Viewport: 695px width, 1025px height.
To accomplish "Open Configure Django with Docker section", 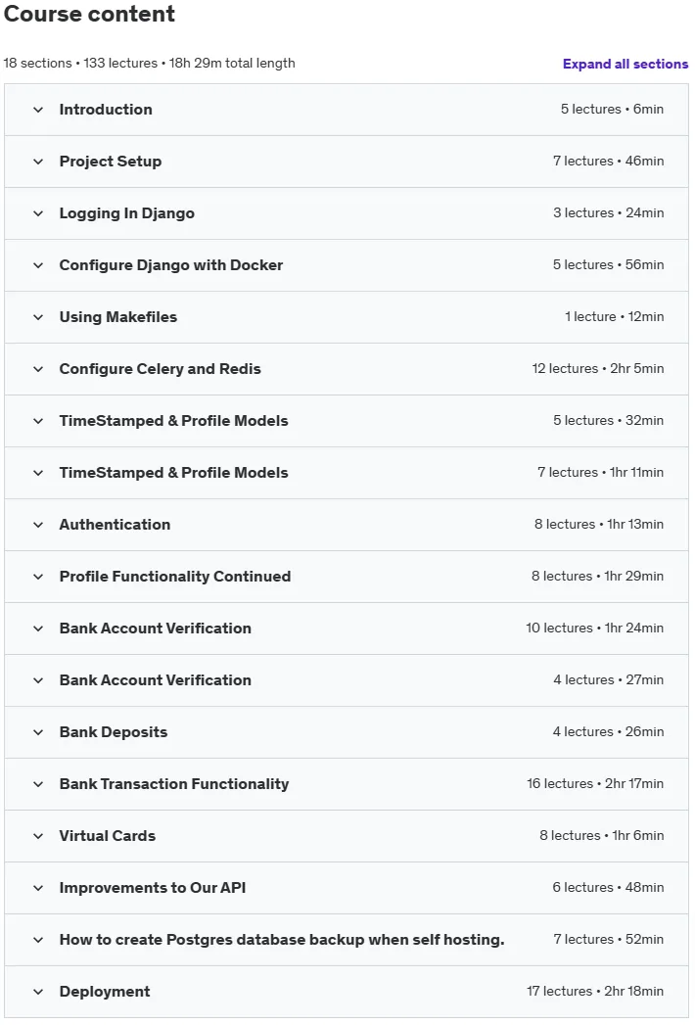I will [x=347, y=265].
